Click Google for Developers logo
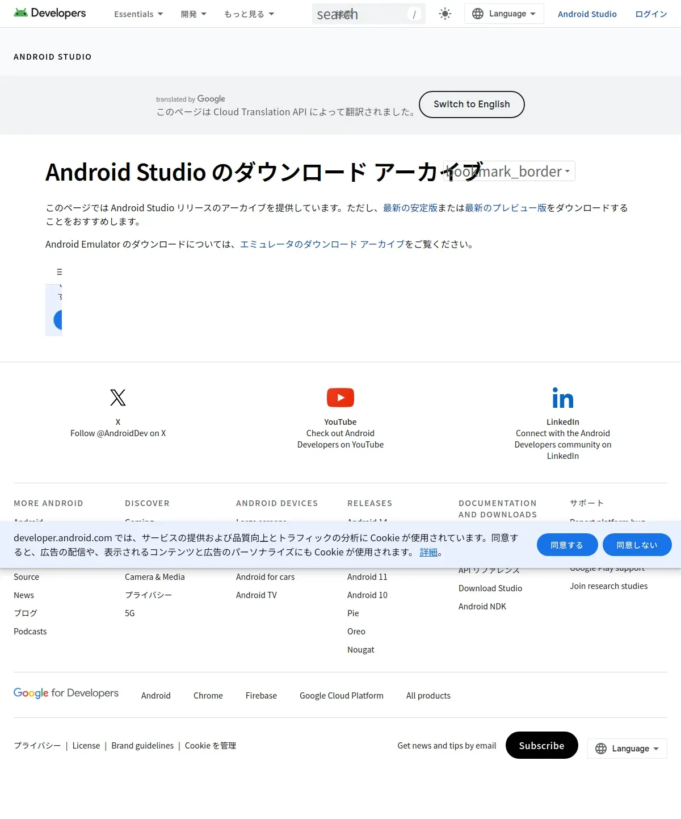This screenshot has height=819, width=681. point(66,693)
